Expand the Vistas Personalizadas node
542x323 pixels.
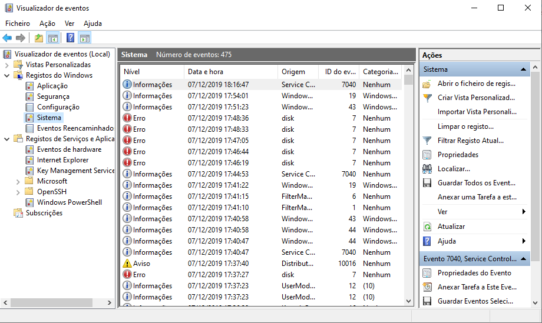[x=6, y=65]
